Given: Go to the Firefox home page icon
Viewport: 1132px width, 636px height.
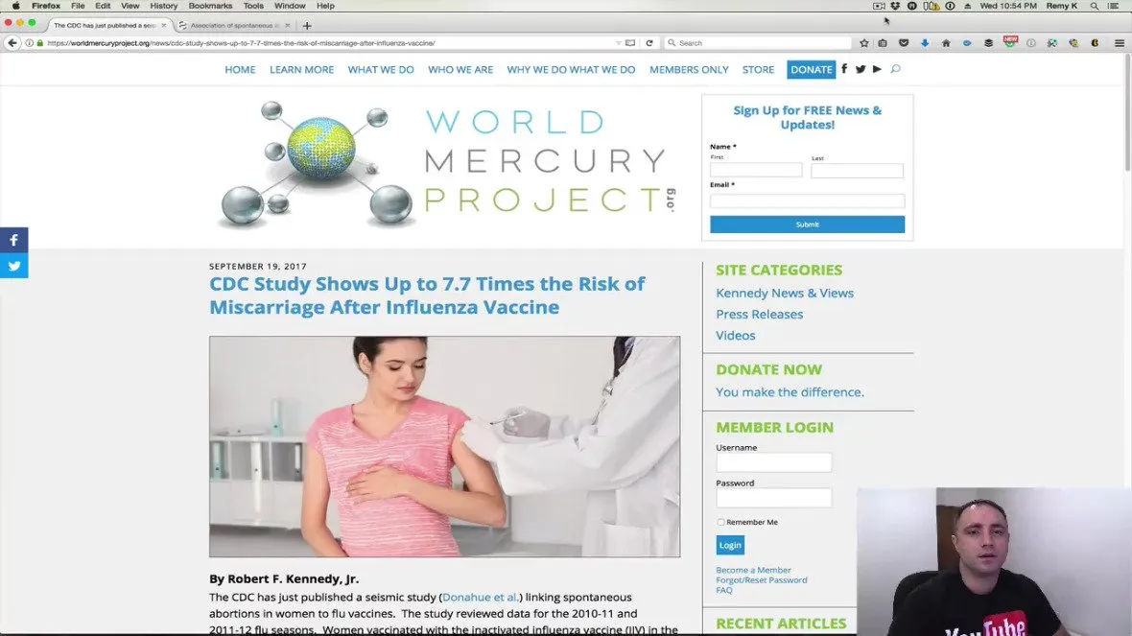Looking at the screenshot, I should pos(946,43).
